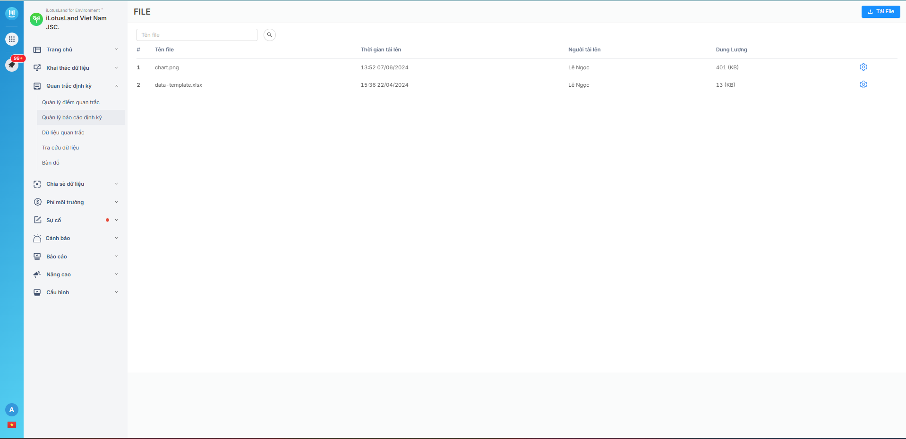Expand Khai thác dữ liệu chevron
Image resolution: width=906 pixels, height=439 pixels.
coord(116,68)
